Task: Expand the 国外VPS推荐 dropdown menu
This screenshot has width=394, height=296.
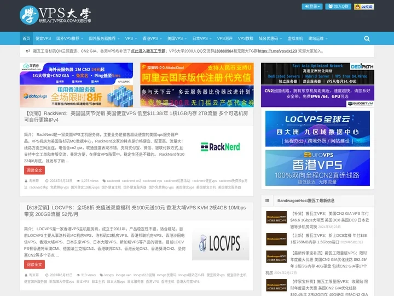Action: 69,38
